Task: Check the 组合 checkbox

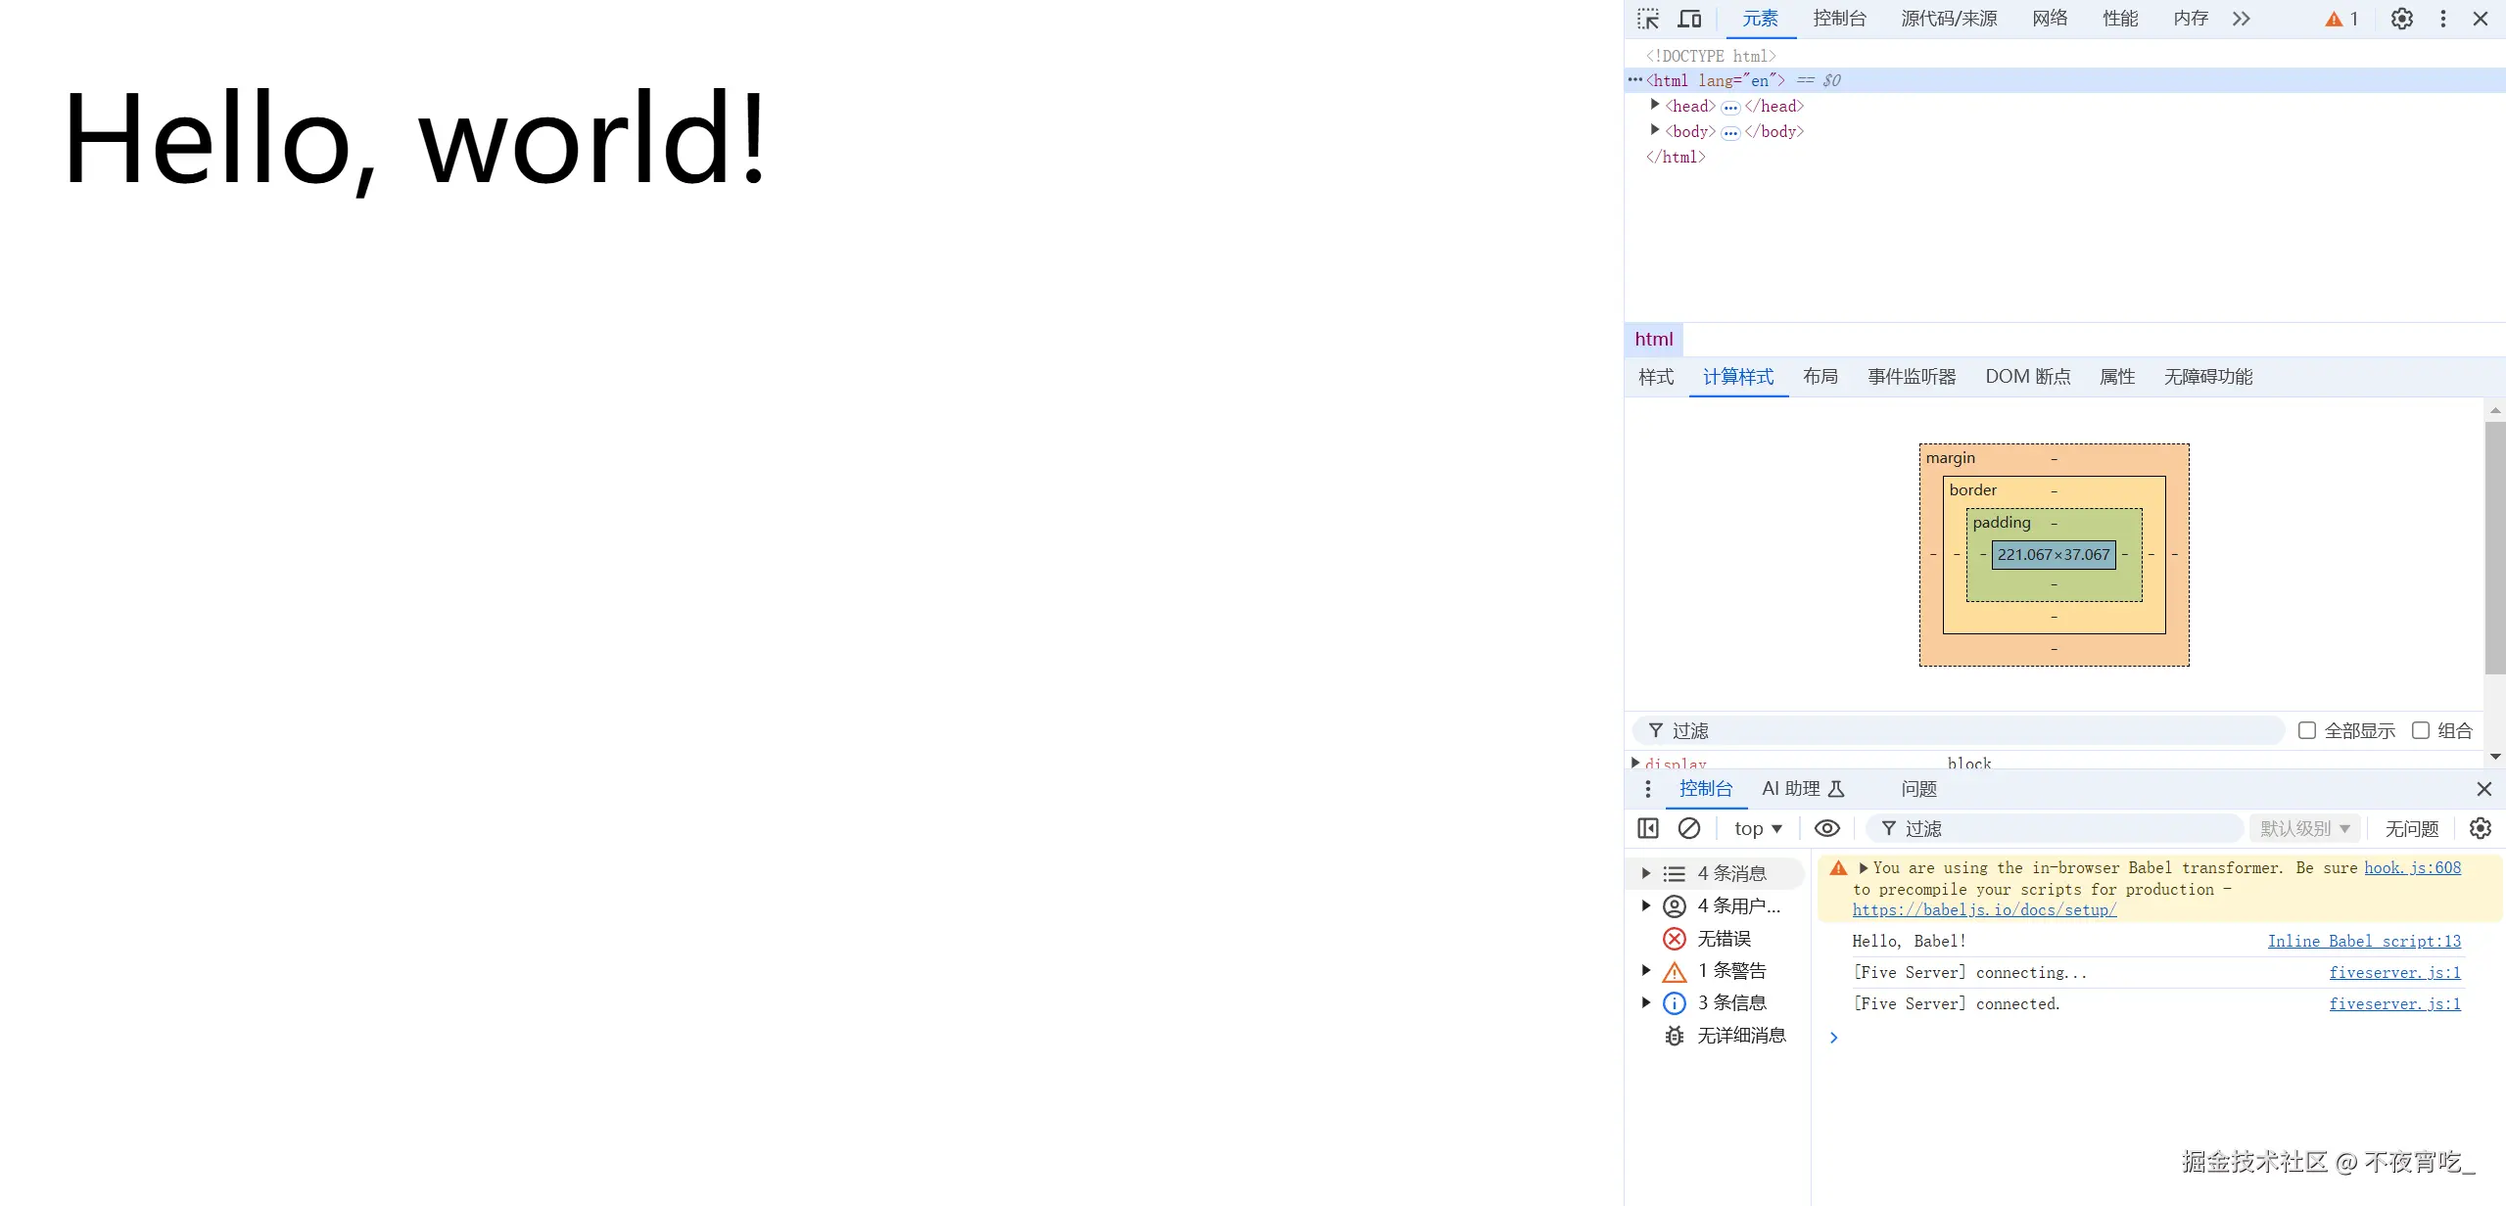Action: [x=2421, y=730]
